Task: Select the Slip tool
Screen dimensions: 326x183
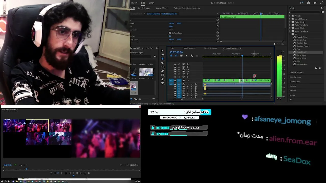Action: click(x=162, y=67)
